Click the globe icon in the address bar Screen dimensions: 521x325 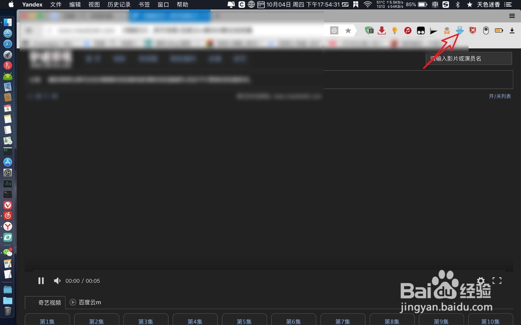point(334,31)
